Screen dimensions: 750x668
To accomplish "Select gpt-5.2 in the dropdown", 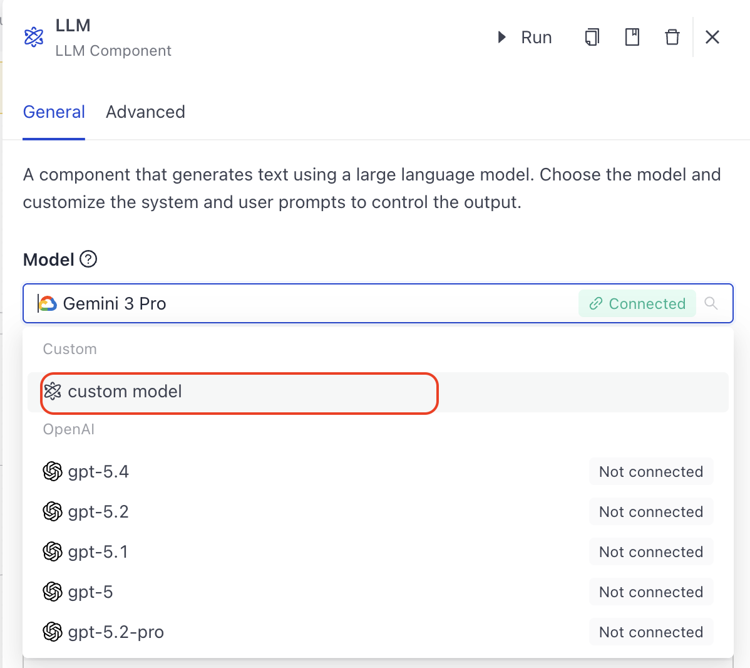I will pos(98,512).
